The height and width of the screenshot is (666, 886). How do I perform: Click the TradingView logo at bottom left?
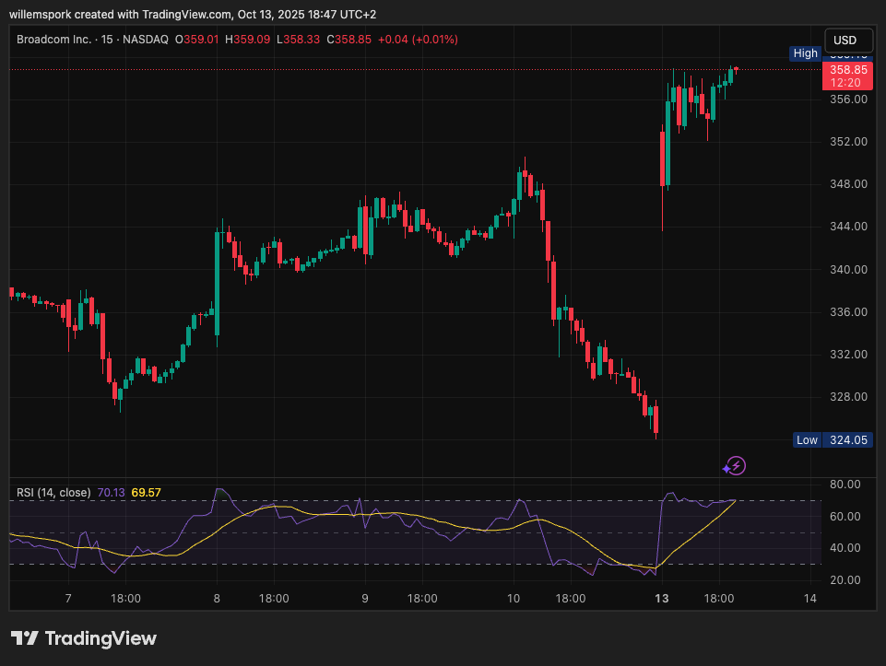tap(84, 638)
